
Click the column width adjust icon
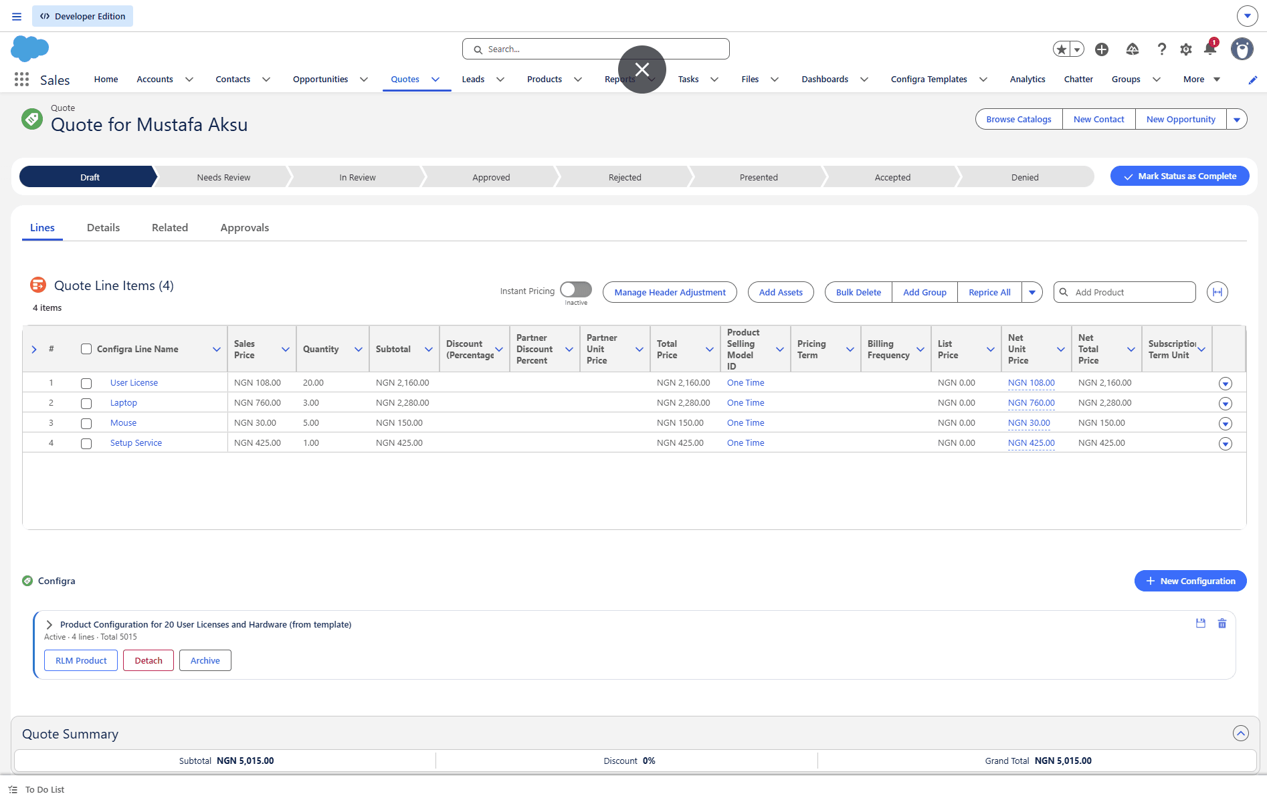tap(1217, 292)
